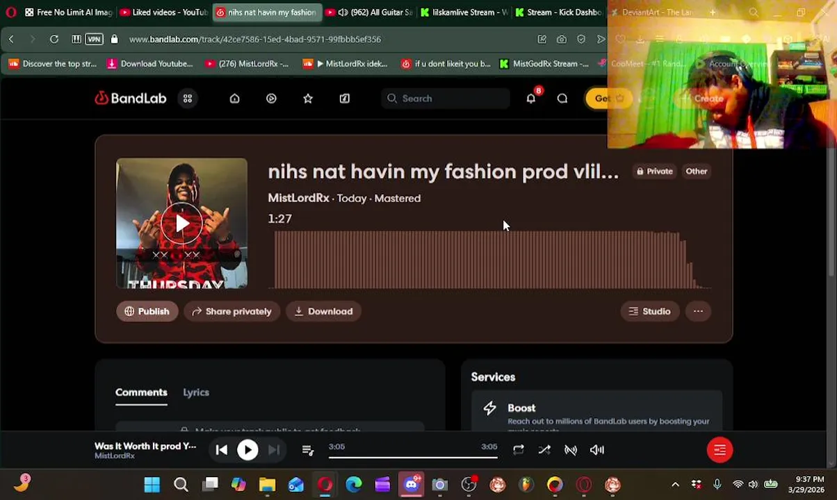Open 'Discover the top str...' bookmark
Image resolution: width=837 pixels, height=500 pixels.
53,64
